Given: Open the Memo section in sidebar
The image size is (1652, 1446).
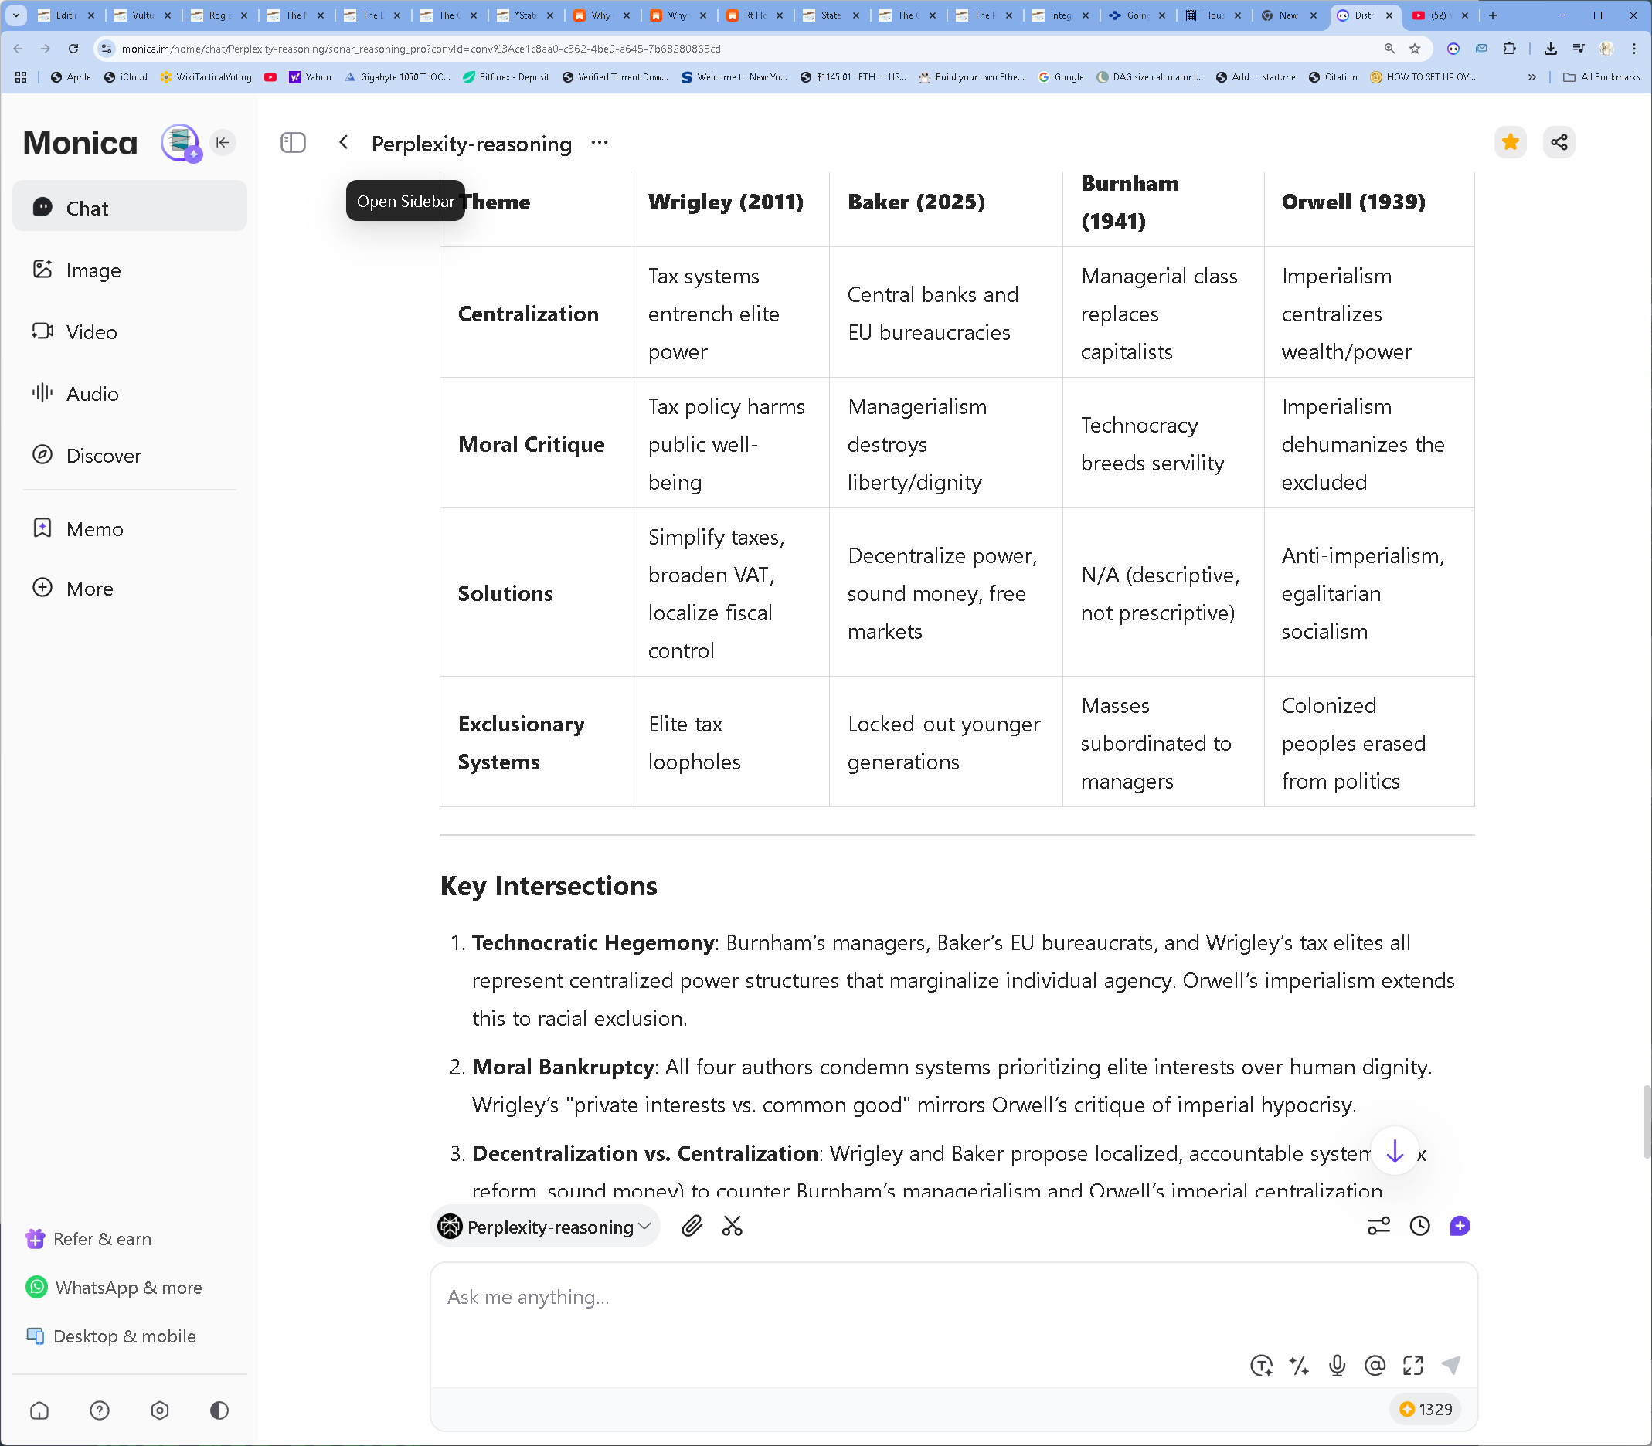Looking at the screenshot, I should pos(129,529).
